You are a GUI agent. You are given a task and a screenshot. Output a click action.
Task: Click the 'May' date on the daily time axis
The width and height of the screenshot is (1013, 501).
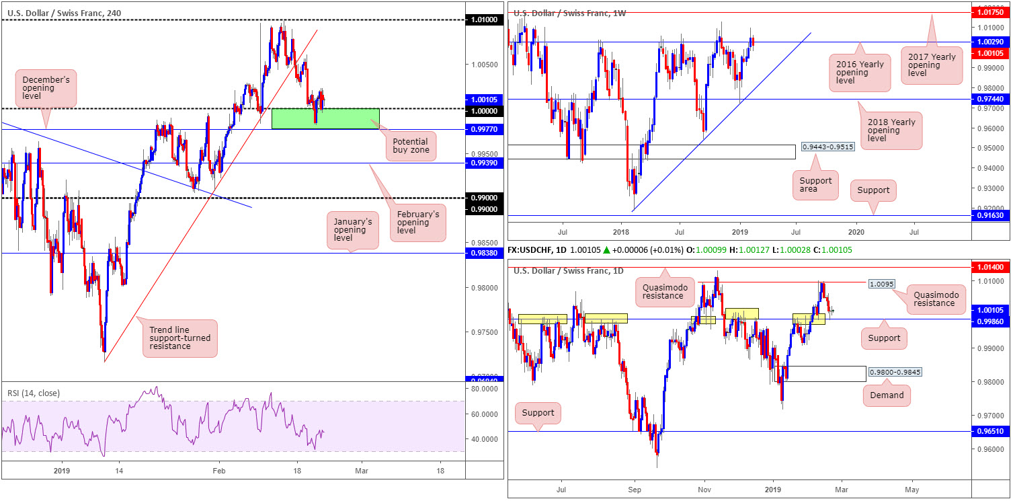[x=911, y=490]
